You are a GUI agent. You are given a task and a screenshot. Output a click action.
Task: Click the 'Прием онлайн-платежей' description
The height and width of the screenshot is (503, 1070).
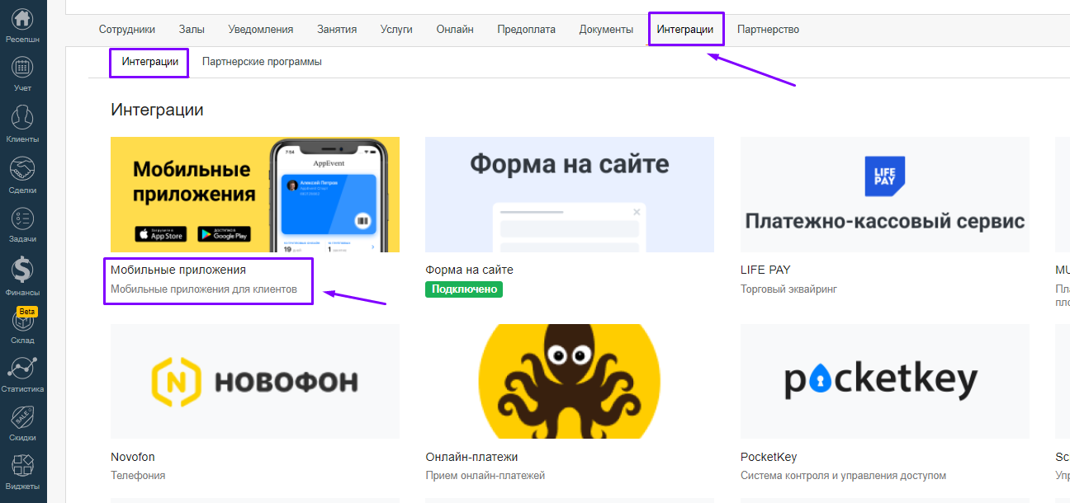(x=485, y=476)
